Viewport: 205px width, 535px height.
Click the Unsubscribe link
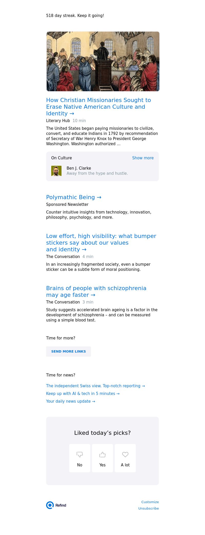coord(148,509)
